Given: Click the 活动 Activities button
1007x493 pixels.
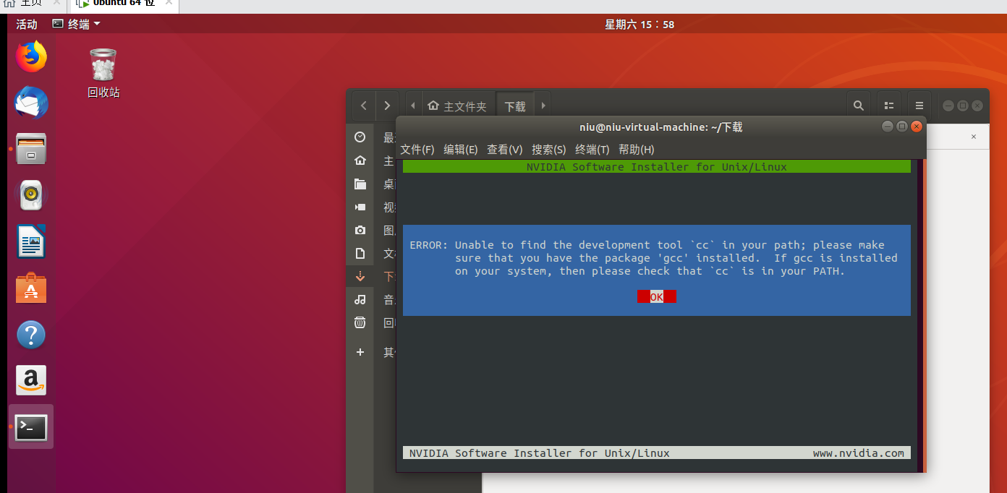Looking at the screenshot, I should [x=27, y=24].
